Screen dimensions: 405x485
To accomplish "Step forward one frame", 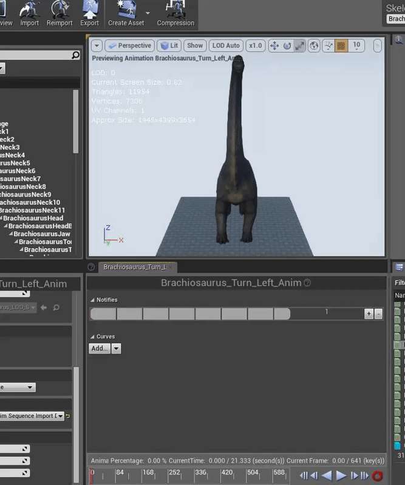I will [x=354, y=476].
